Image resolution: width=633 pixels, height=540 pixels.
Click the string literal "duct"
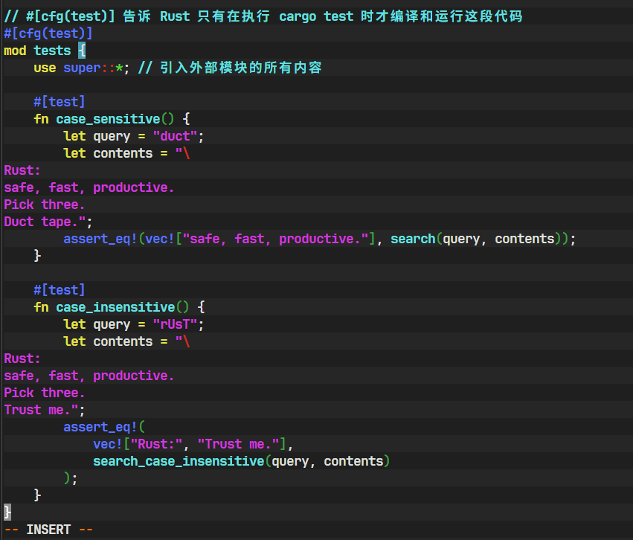(x=175, y=136)
